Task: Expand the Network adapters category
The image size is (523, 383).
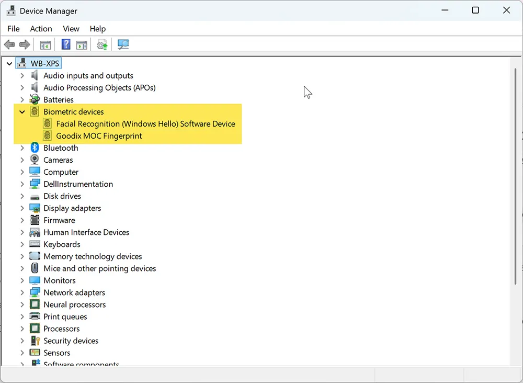Action: point(22,292)
